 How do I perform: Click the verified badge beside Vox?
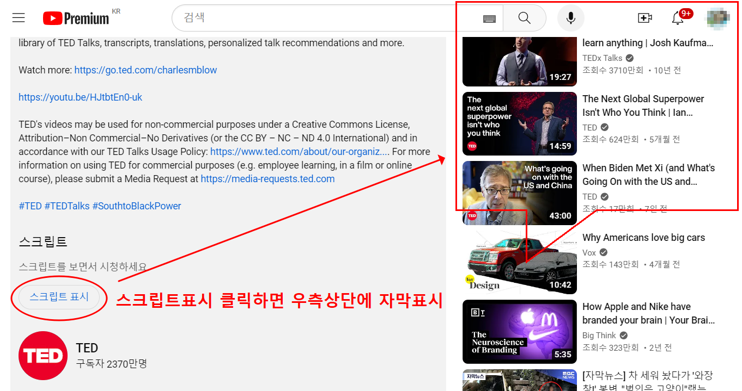(604, 253)
